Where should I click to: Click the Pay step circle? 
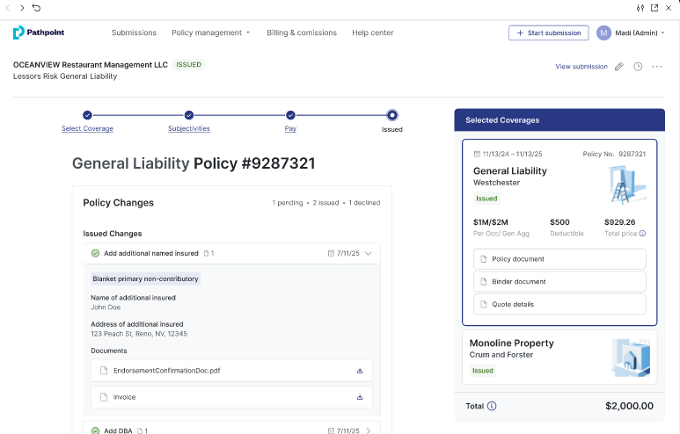pyautogui.click(x=290, y=114)
